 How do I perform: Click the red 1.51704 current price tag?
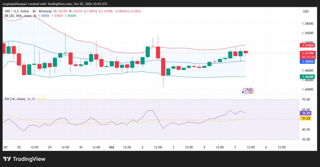click(308, 53)
